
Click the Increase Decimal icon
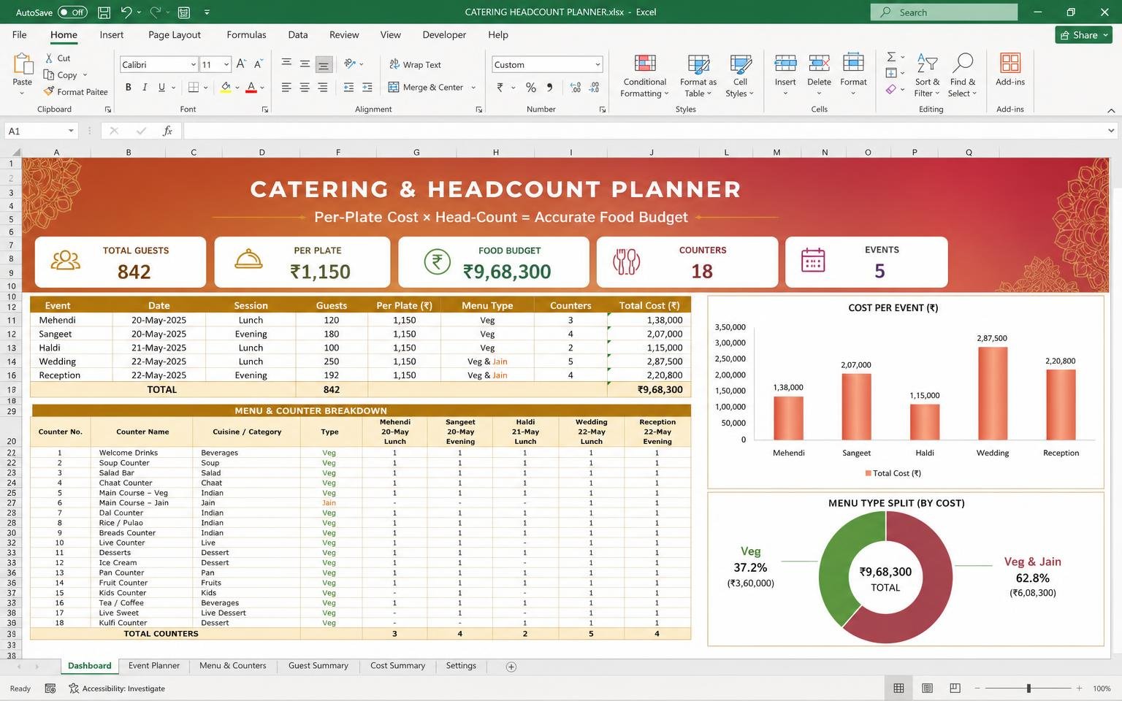click(576, 88)
